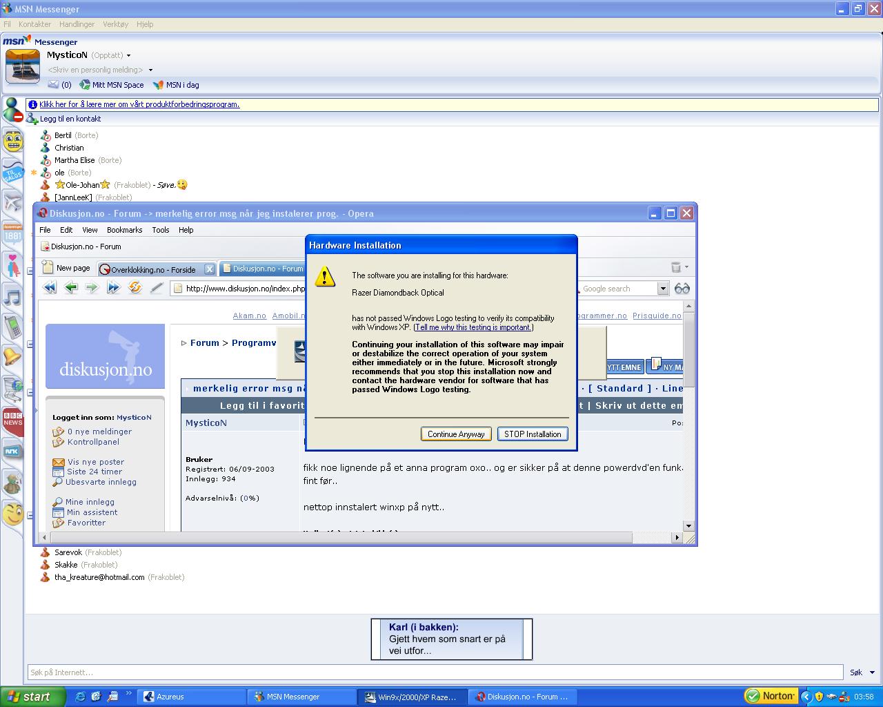Open 'Tell me why this testing is important' link
This screenshot has width=883, height=707.
click(x=473, y=327)
